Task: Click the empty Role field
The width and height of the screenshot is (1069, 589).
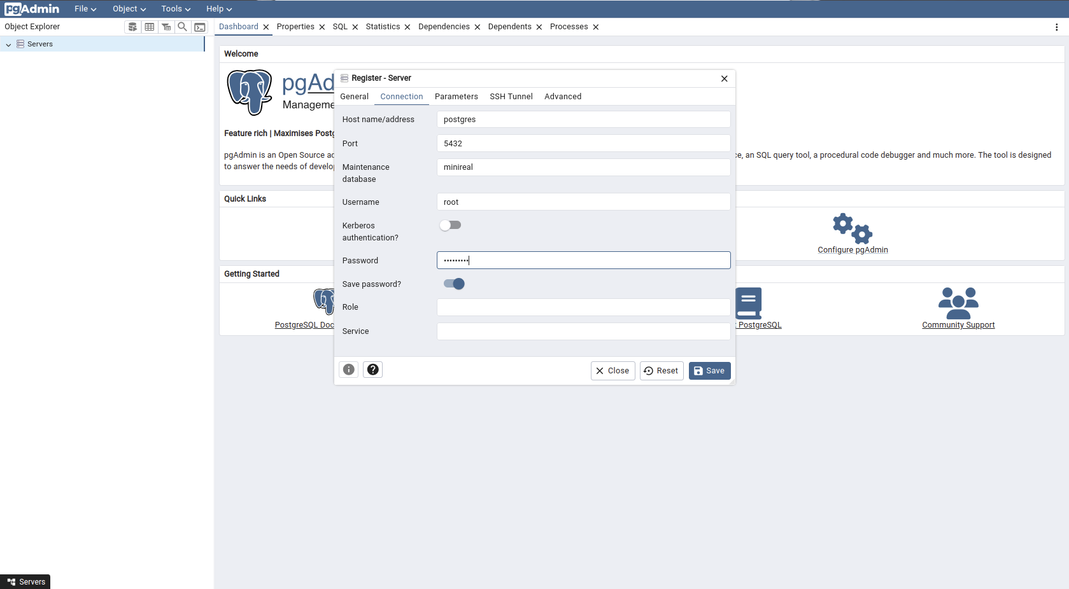Action: point(583,307)
